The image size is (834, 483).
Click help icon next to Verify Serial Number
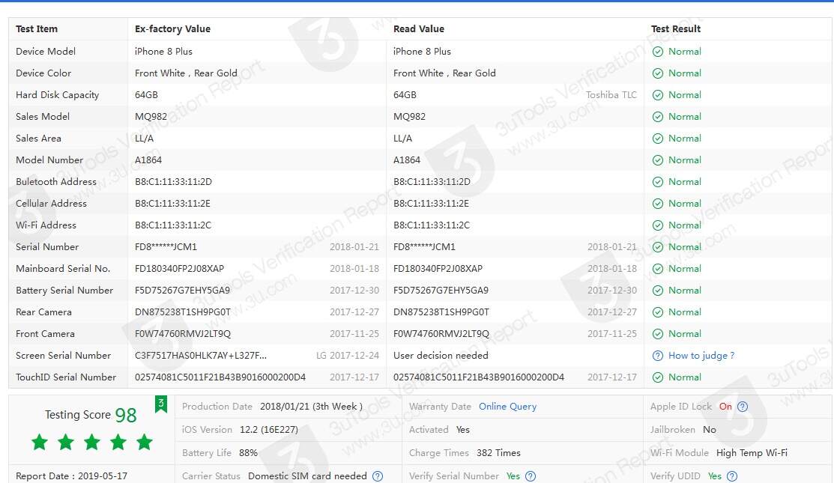[x=531, y=476]
